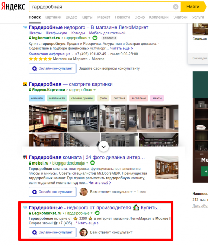The width and height of the screenshot is (208, 246).
Task: Expand the legkomarket.ru address dropdown arrow
Action: pos(89,38)
